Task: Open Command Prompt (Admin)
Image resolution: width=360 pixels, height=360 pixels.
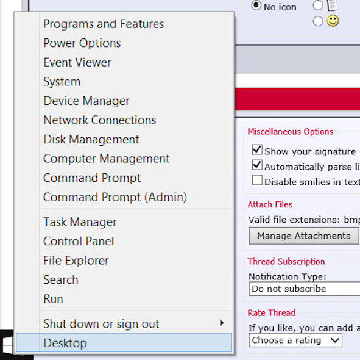Action: (x=124, y=197)
